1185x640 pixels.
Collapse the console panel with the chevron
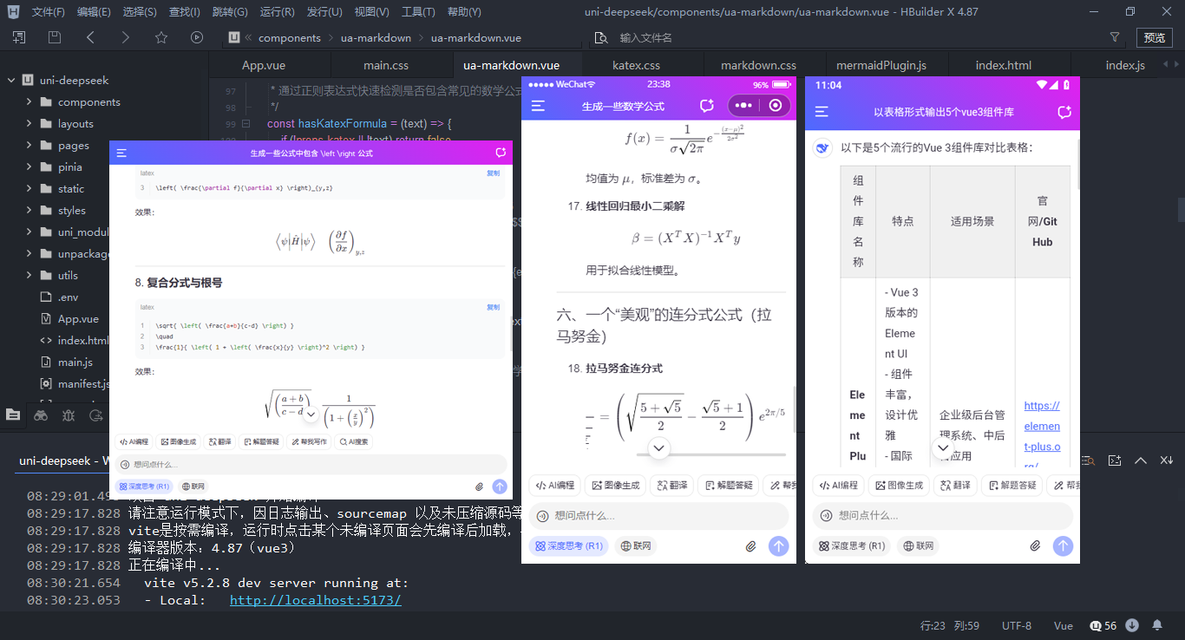pos(1141,460)
